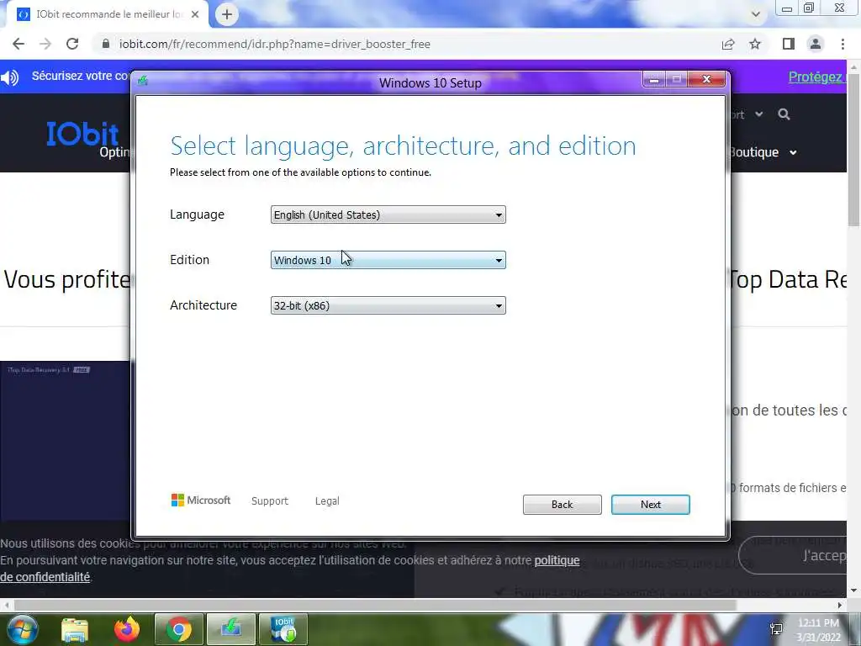Viewport: 861px width, 646px height.
Task: Click horizontal scrollbar right arrow
Action: tap(840, 605)
